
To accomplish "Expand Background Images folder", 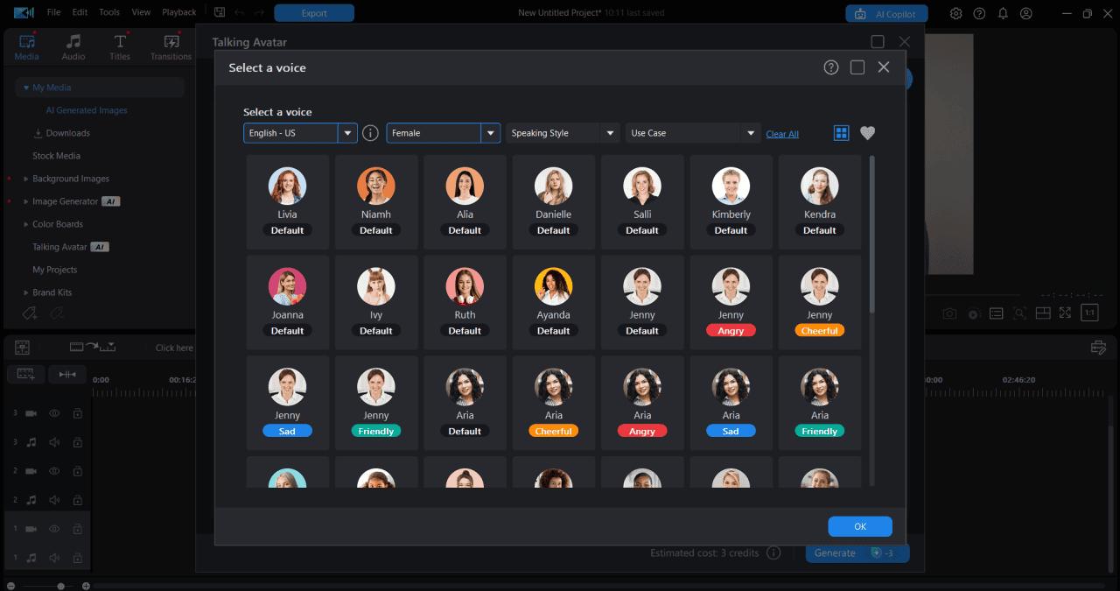I will (26, 179).
